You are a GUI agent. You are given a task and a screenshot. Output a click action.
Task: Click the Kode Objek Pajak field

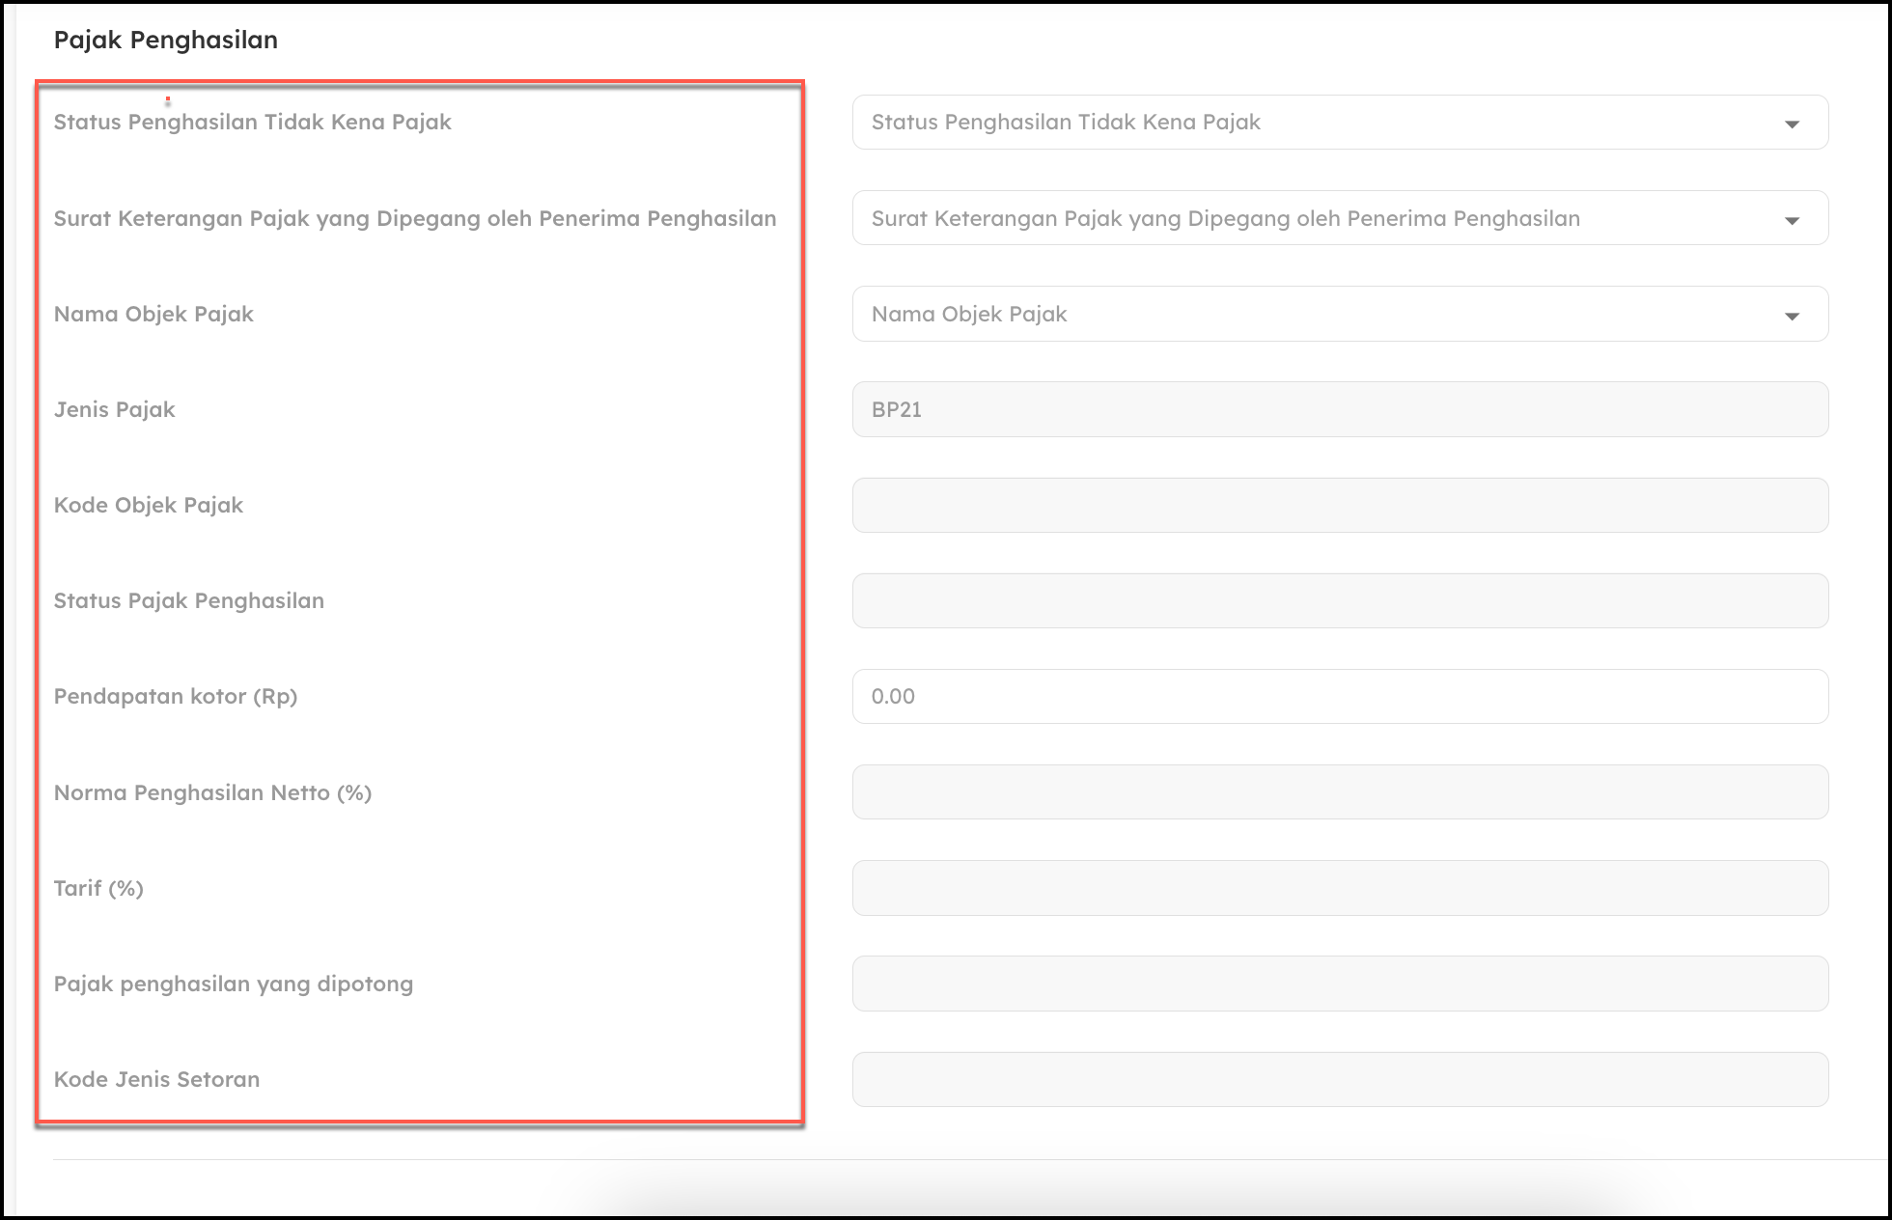pyautogui.click(x=1340, y=505)
